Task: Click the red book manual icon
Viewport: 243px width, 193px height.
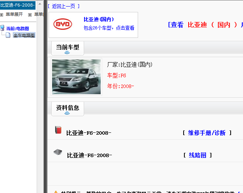Action: pos(58,130)
